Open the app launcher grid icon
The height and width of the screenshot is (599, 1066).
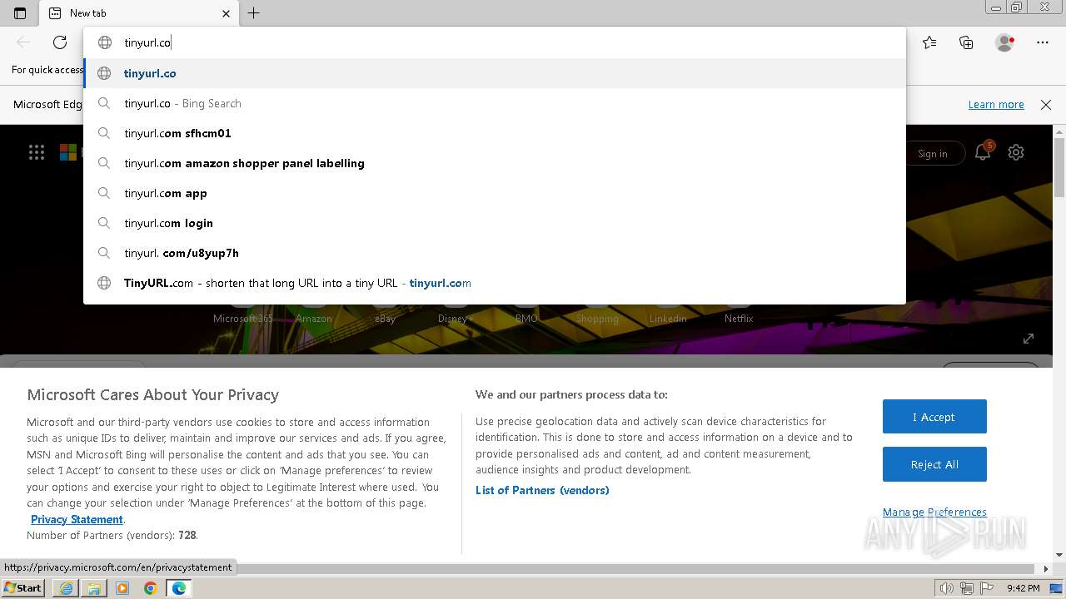coord(37,152)
